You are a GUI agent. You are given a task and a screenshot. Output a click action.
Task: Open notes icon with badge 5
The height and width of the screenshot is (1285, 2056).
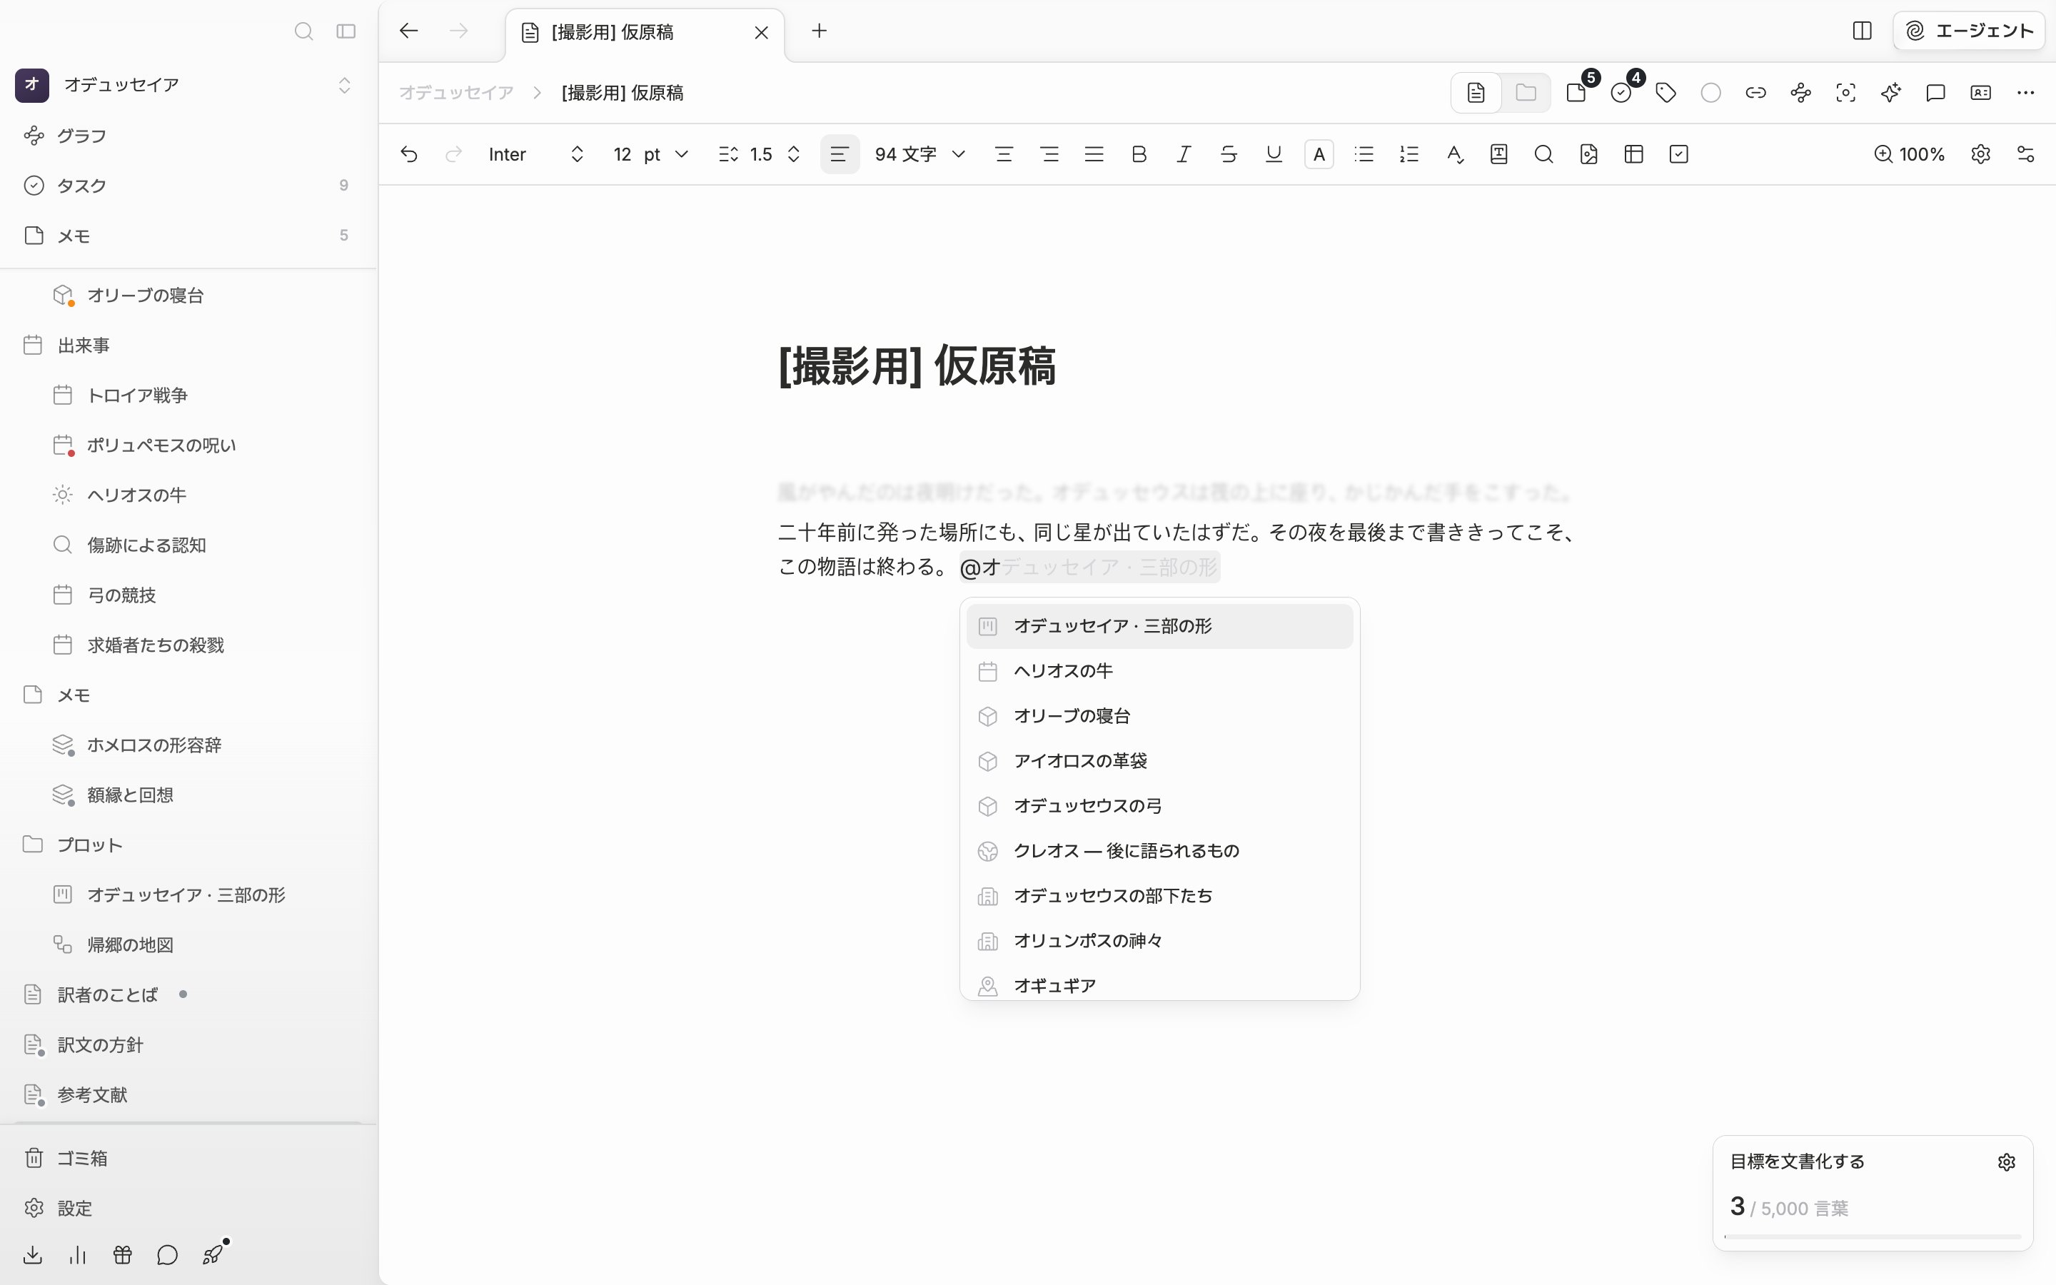[1577, 93]
